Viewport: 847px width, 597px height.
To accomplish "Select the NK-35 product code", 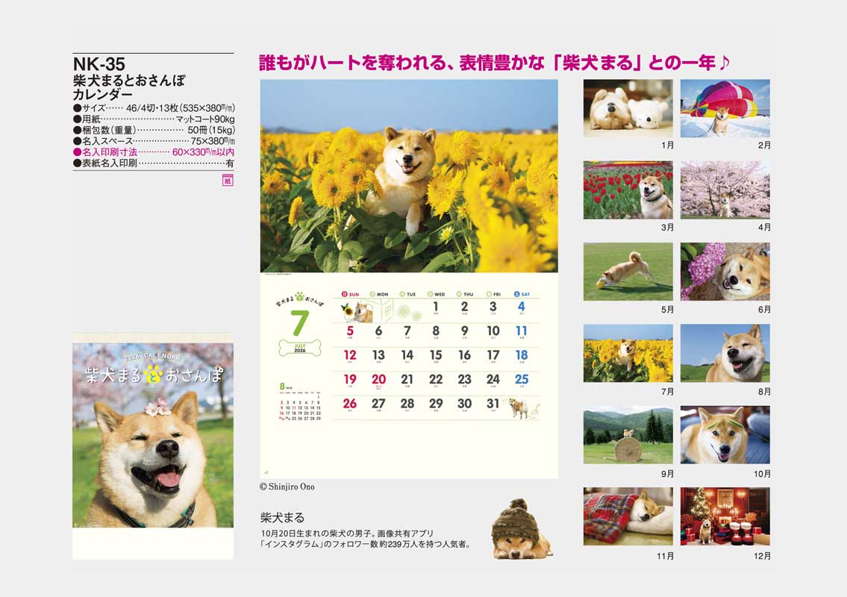I will point(99,64).
